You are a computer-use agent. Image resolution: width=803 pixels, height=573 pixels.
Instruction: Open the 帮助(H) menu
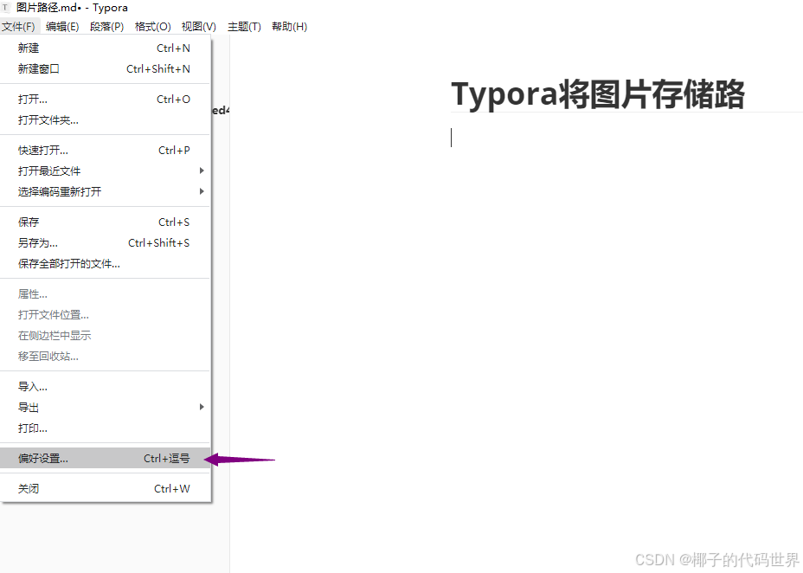289,27
